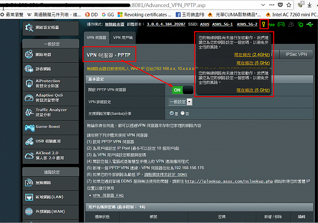The image size is (318, 223).
Task: Click shield pocket icon in address bar
Action: [280, 5]
